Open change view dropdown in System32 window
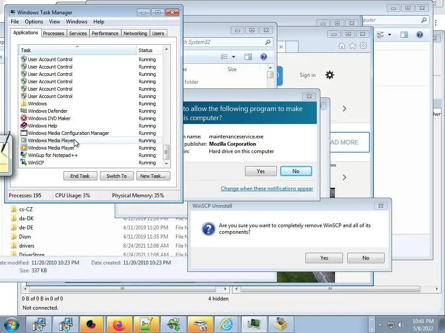445x333 pixels. click(x=233, y=57)
